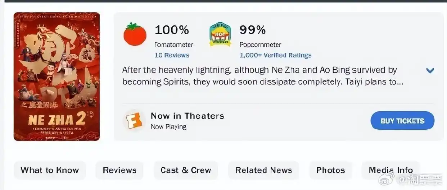Jump to the What to Know section
The image size is (447, 190).
pyautogui.click(x=50, y=170)
